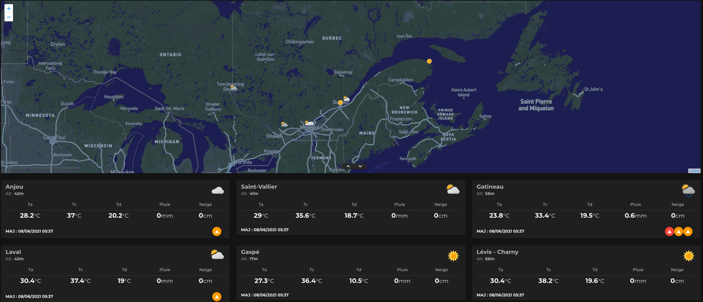Zoom in with the plus button on the map
703x302 pixels.
tap(8, 8)
